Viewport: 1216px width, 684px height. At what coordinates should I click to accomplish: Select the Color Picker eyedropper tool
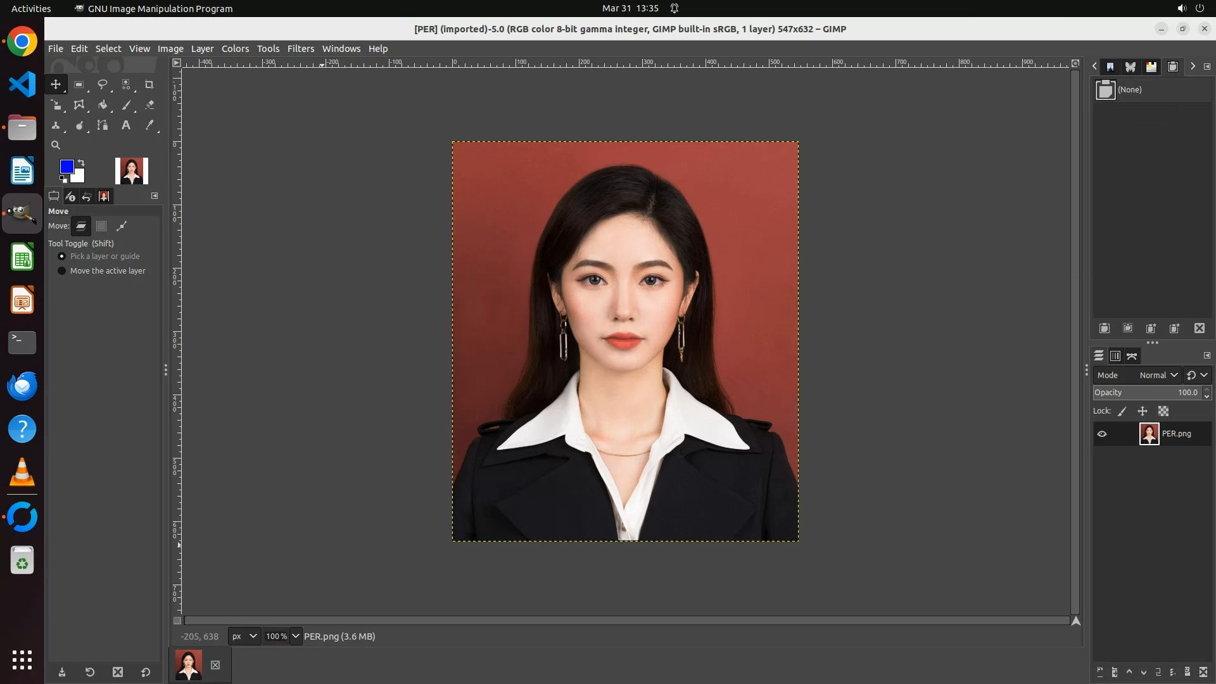click(x=149, y=125)
